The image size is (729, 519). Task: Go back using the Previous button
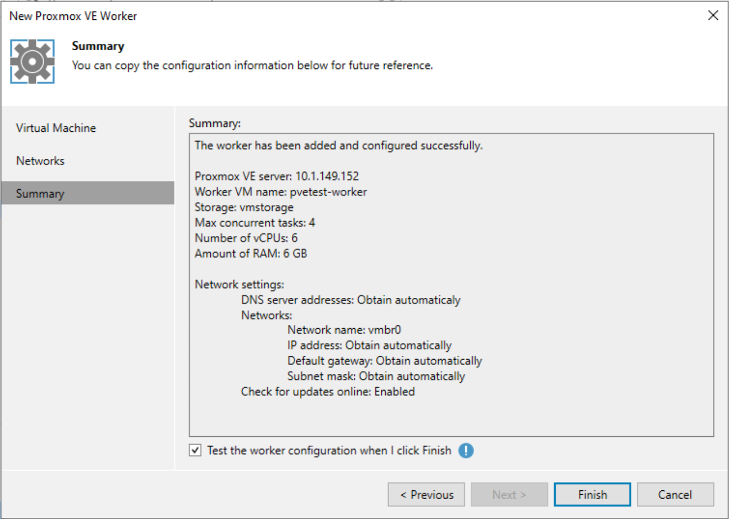coord(426,494)
